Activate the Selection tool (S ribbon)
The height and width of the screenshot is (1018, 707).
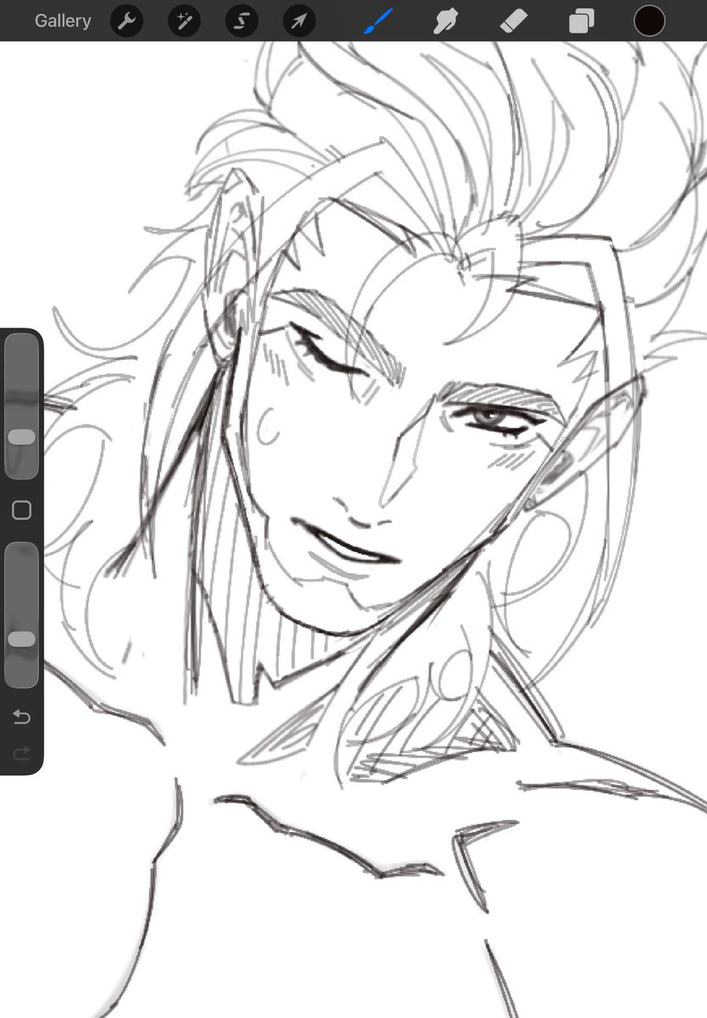[242, 20]
